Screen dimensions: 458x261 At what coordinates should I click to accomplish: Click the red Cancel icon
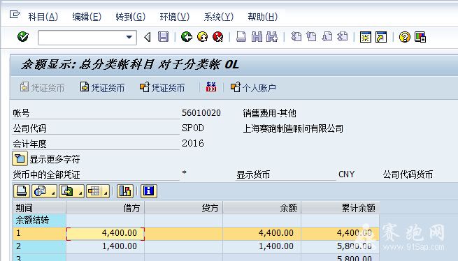click(x=218, y=37)
